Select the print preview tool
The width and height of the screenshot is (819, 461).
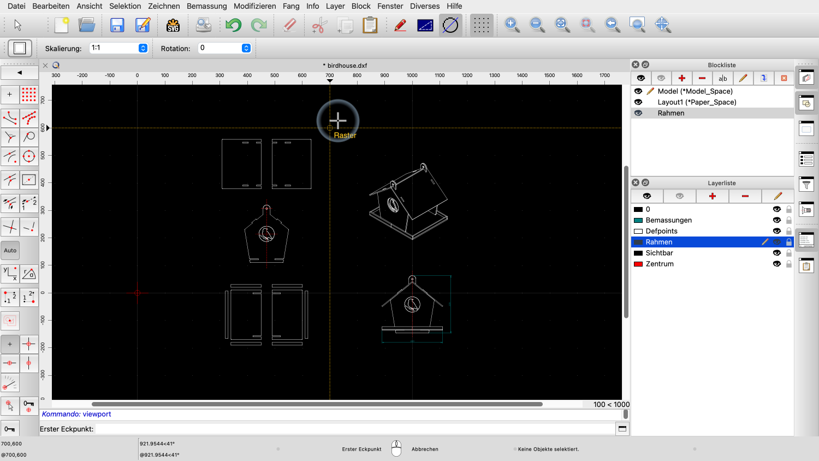tap(203, 25)
